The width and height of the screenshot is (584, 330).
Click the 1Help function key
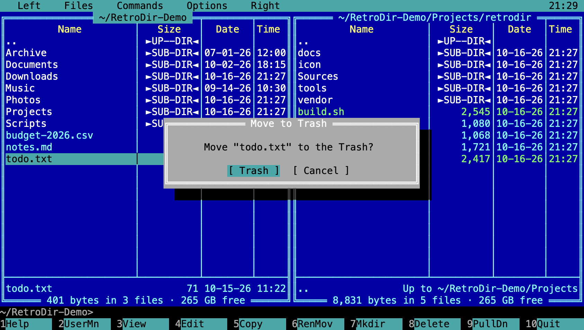click(x=26, y=324)
